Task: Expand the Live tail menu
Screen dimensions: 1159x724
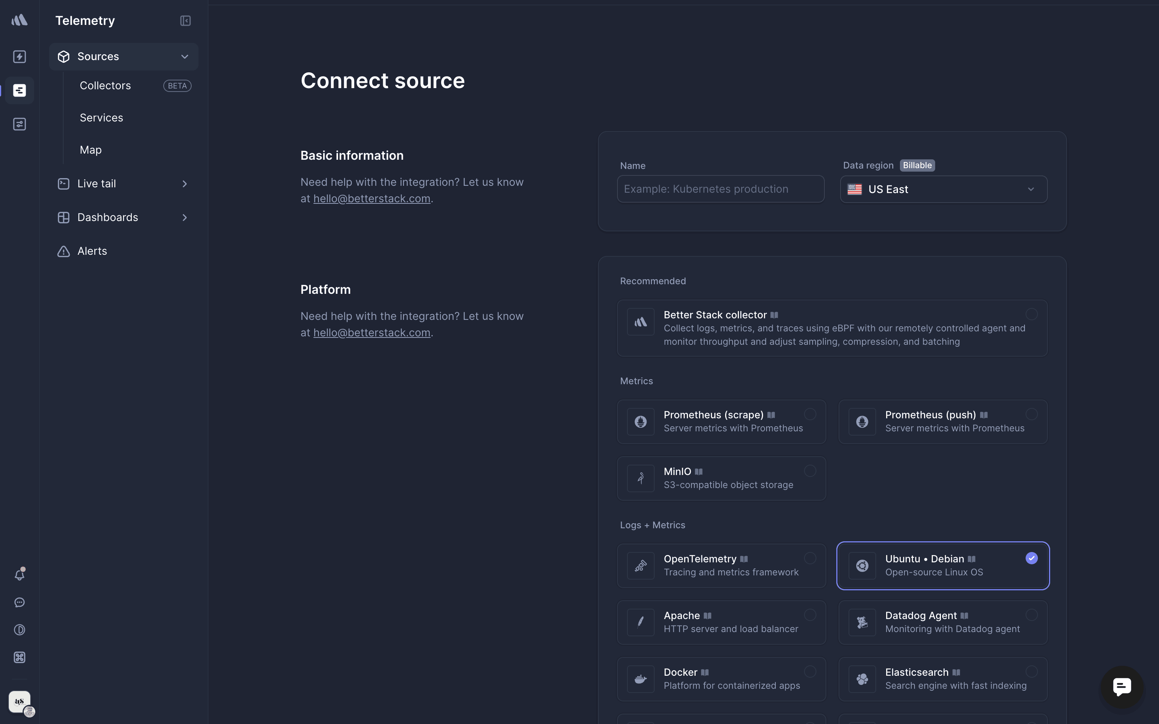Action: (184, 184)
